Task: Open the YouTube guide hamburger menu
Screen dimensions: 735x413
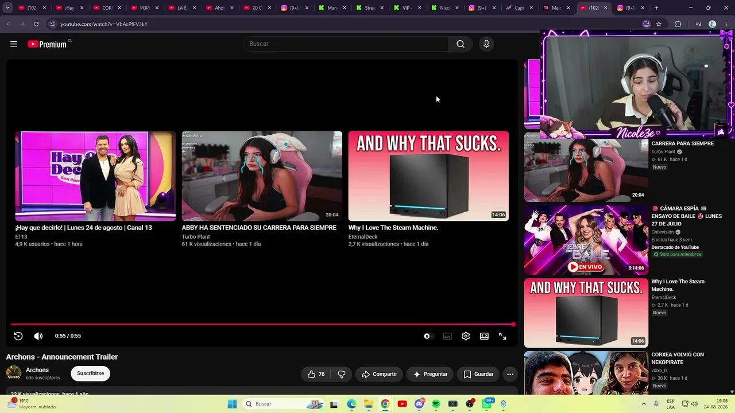Action: [x=14, y=44]
